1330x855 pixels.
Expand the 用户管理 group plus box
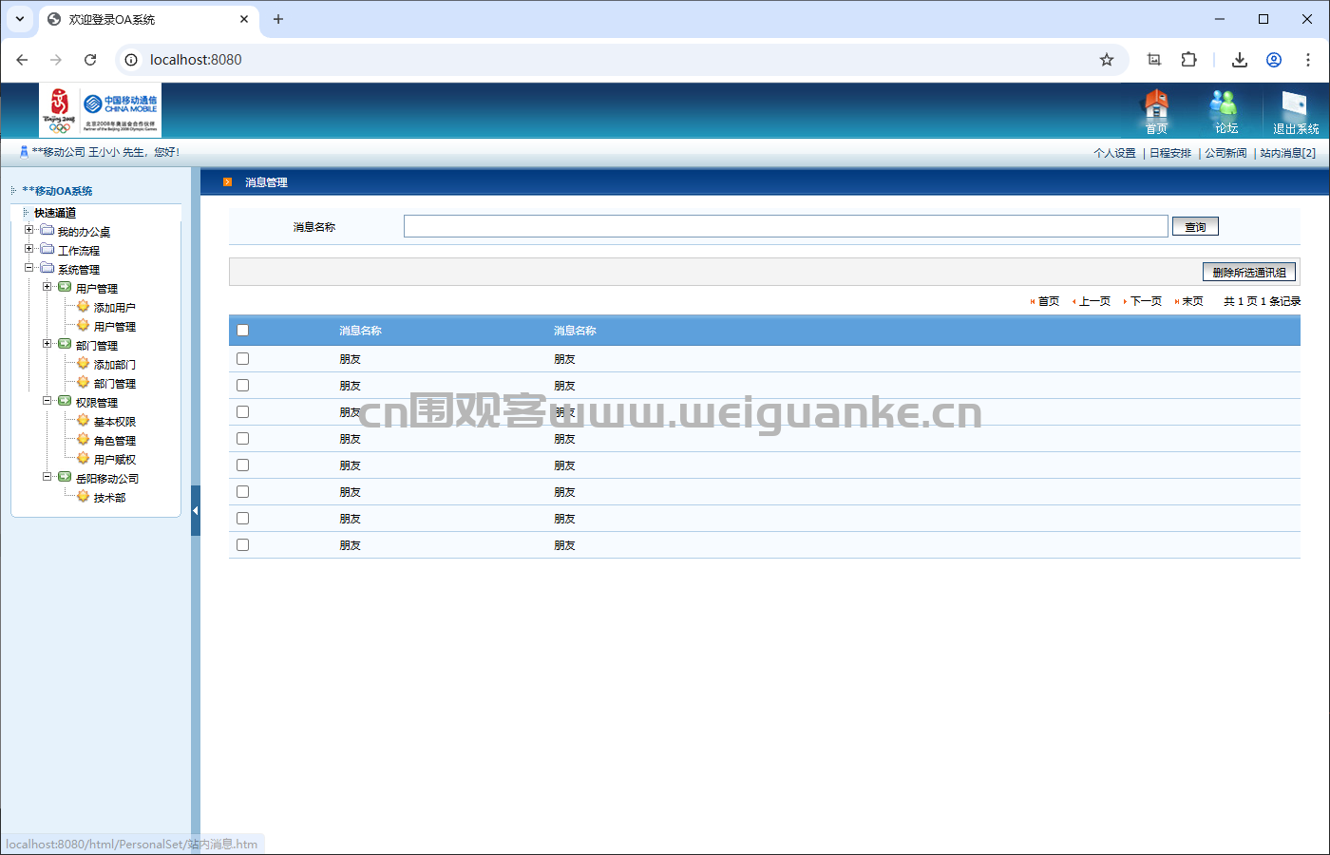pyautogui.click(x=47, y=287)
